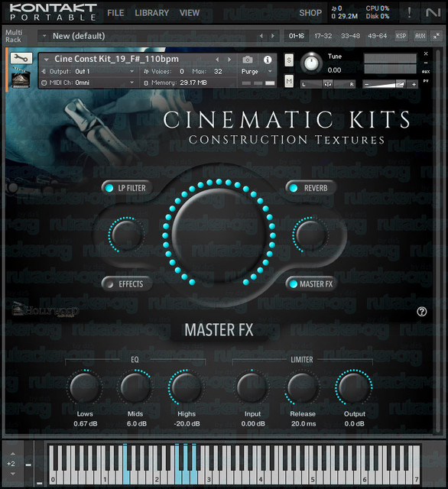Click the camera snapshot icon
The width and height of the screenshot is (448, 489).
248,60
